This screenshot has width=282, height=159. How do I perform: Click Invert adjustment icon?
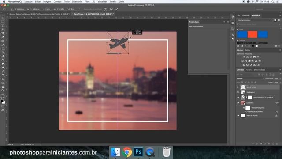244,65
